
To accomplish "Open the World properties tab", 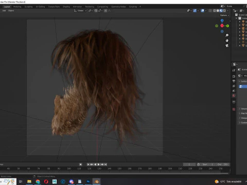I will coord(234,96).
